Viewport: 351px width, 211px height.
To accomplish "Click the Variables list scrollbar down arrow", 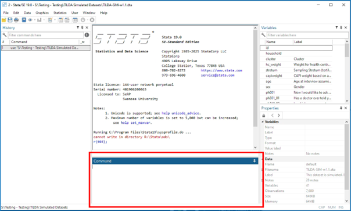I will pyautogui.click(x=347, y=101).
